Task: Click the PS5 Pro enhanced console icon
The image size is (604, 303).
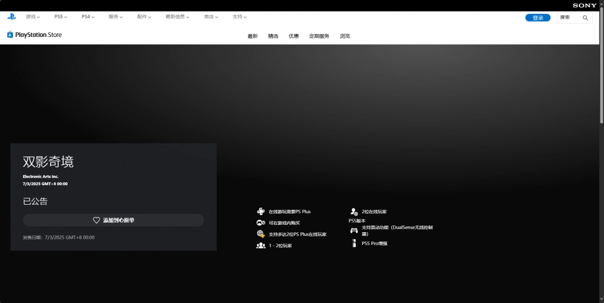Action: (x=354, y=243)
